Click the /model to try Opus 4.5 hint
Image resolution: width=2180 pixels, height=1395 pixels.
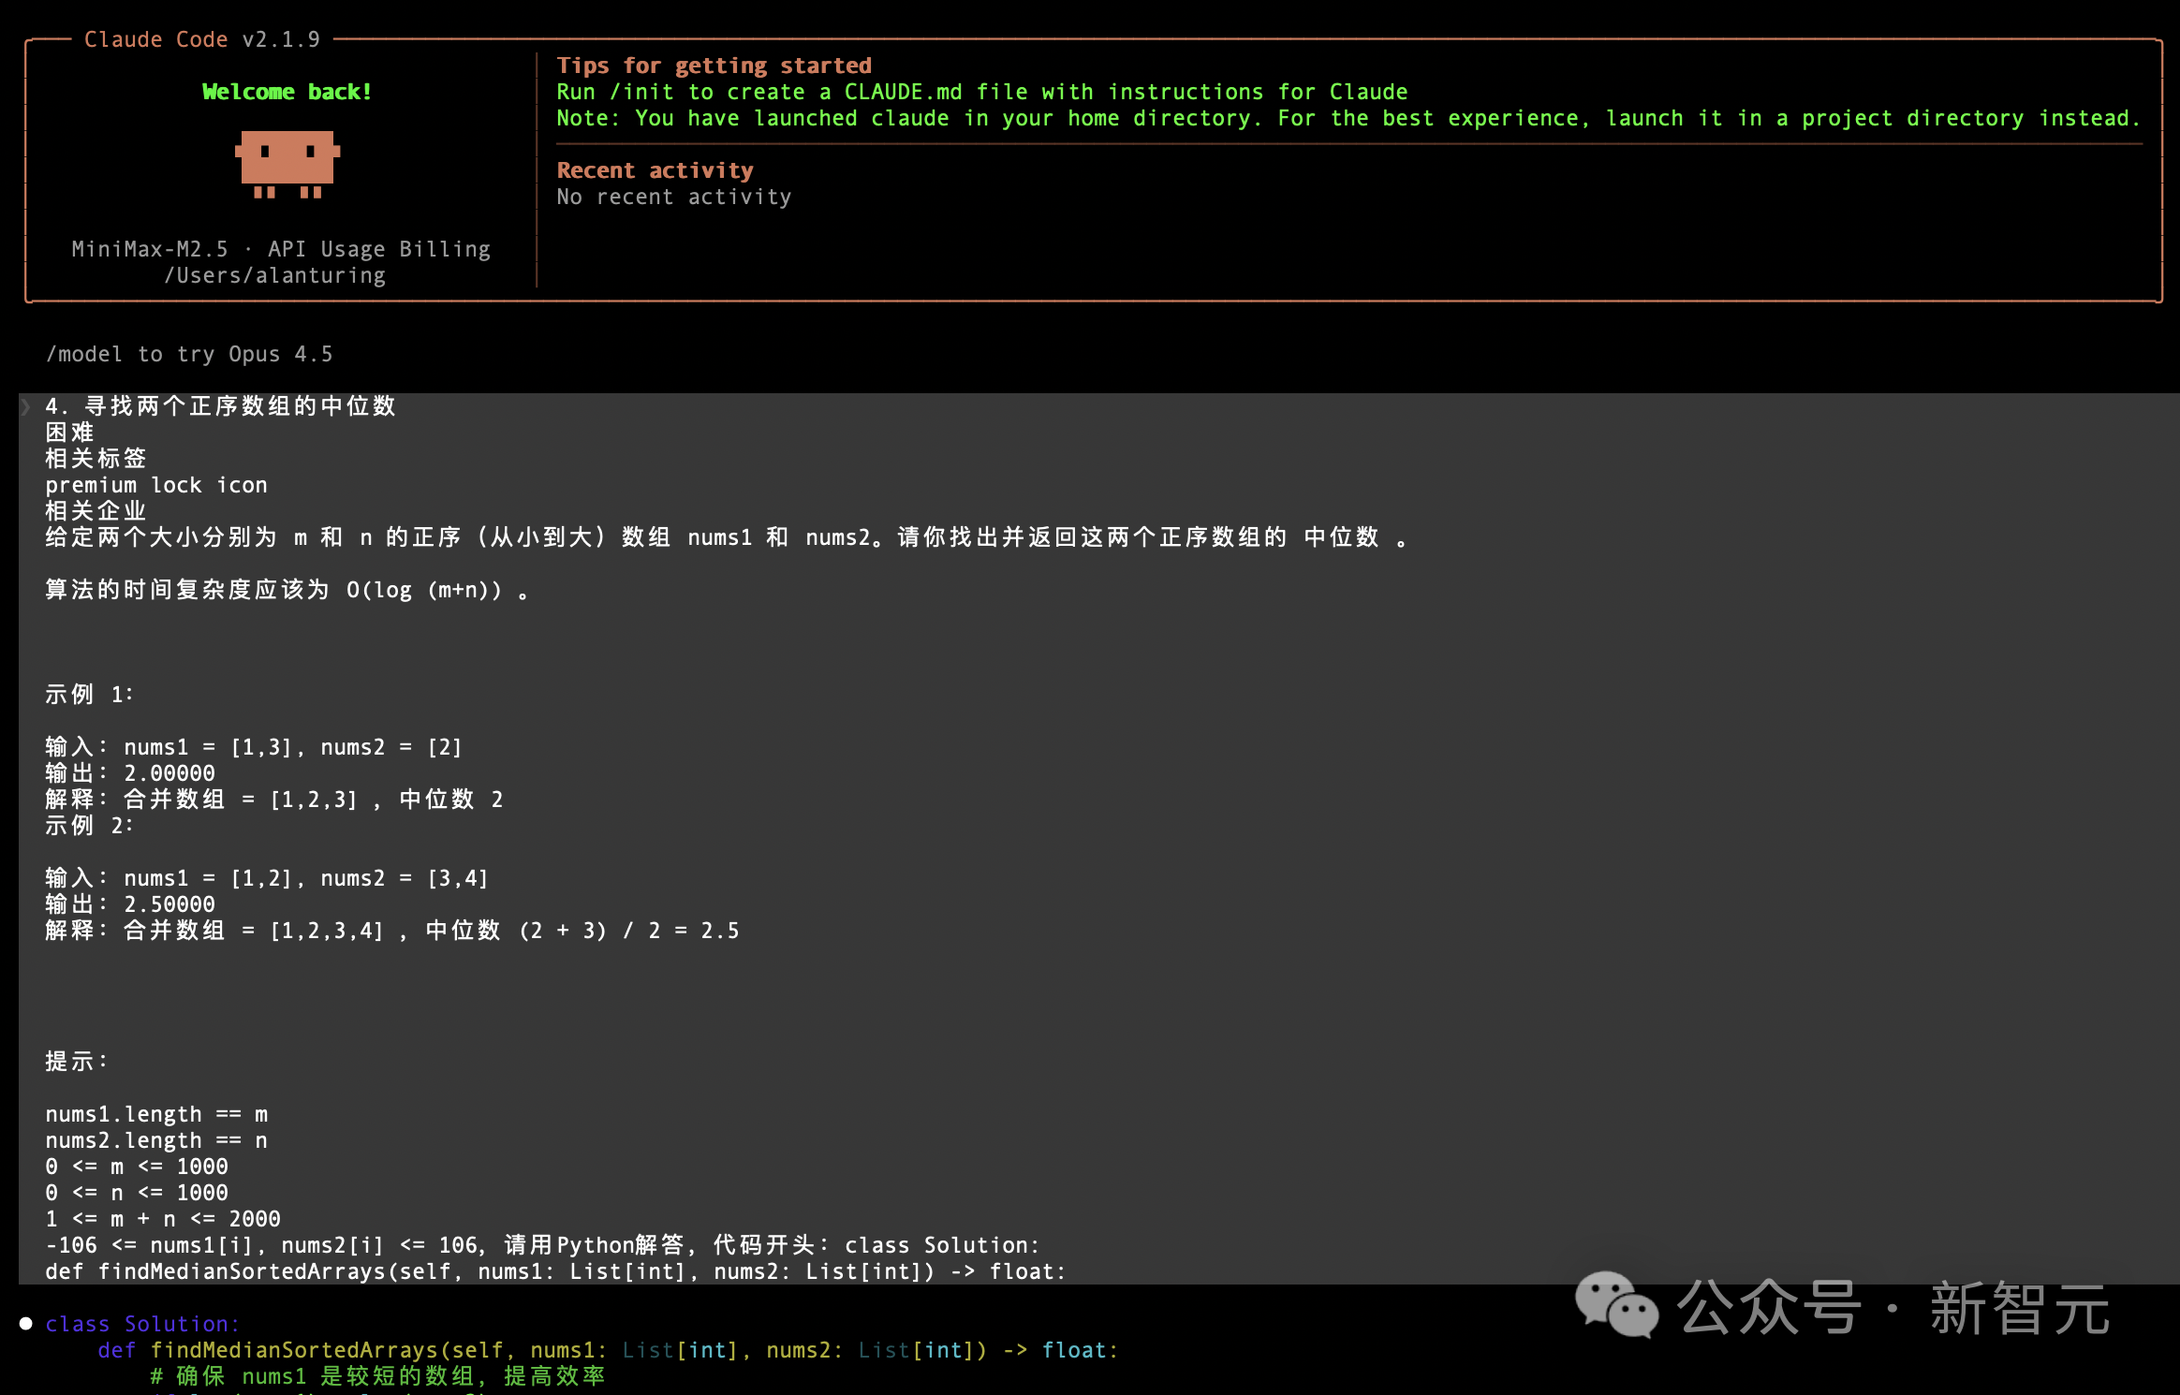pos(189,354)
